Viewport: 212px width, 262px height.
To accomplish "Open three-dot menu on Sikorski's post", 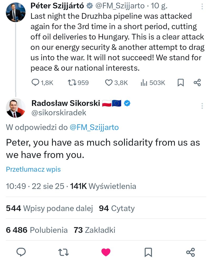I will pyautogui.click(x=202, y=106).
